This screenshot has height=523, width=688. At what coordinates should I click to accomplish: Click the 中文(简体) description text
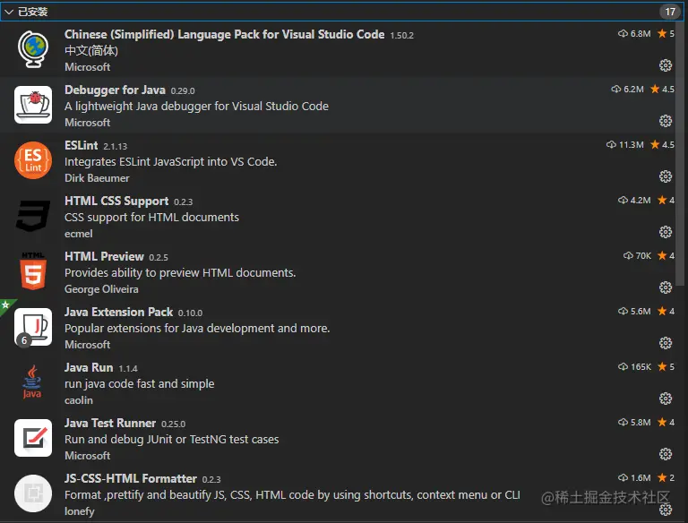(x=91, y=51)
